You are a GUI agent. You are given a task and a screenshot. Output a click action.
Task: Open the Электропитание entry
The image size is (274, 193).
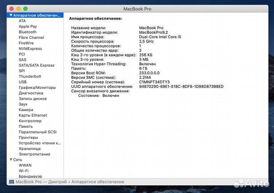coord(34,154)
